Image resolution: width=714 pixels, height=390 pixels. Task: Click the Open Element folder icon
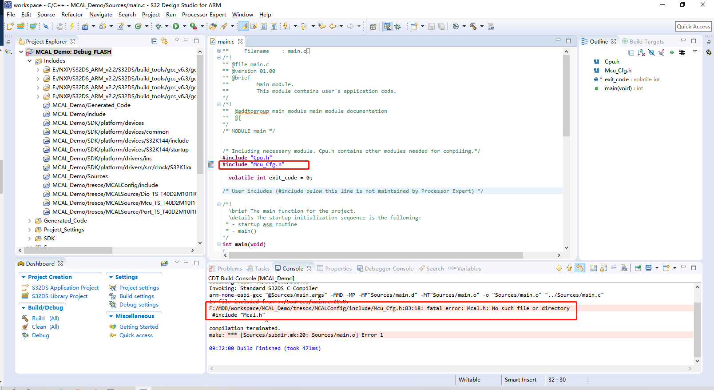click(213, 27)
